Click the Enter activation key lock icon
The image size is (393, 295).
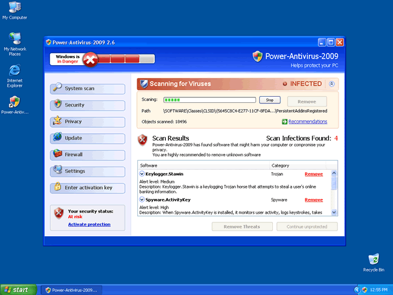(57, 187)
